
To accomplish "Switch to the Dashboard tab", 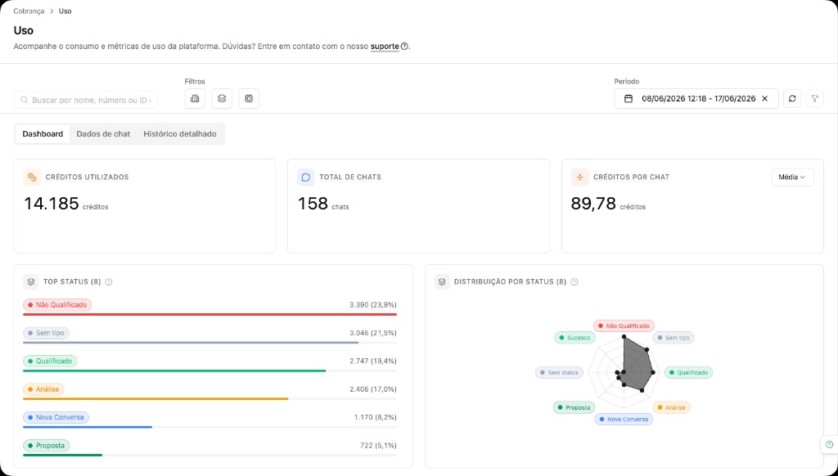I will tap(43, 134).
